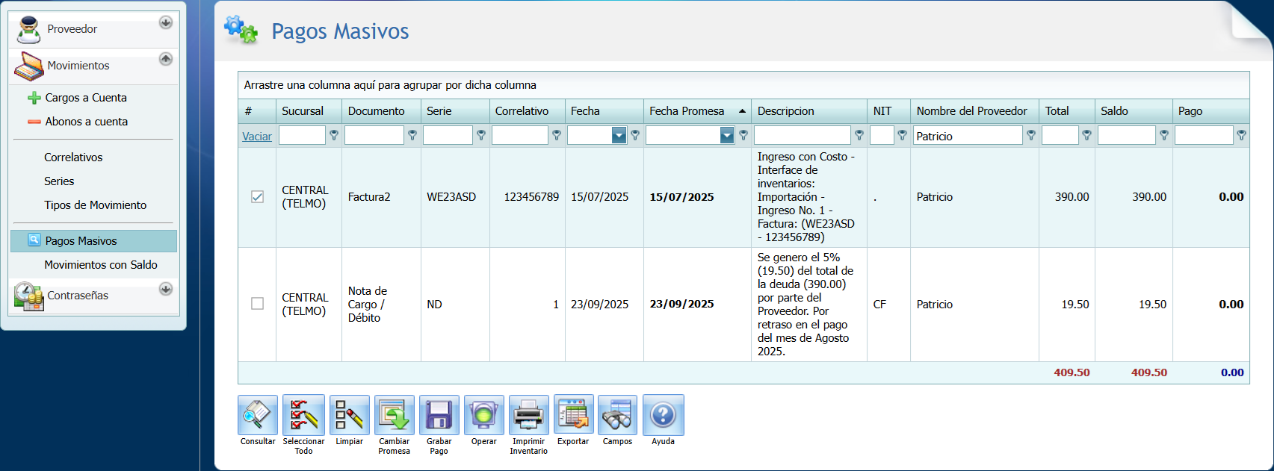Select Movimientos con Saldo menu item

point(101,265)
